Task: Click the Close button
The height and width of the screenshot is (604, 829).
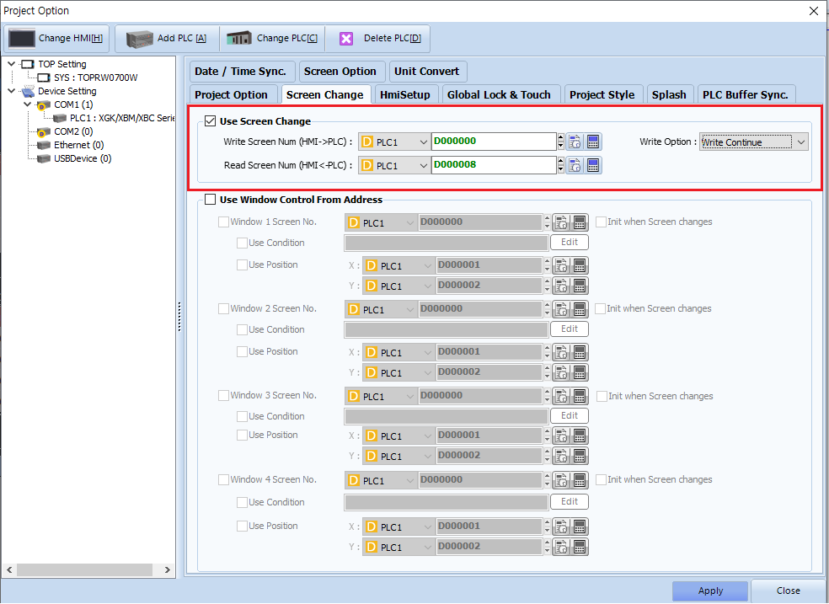Action: (788, 591)
